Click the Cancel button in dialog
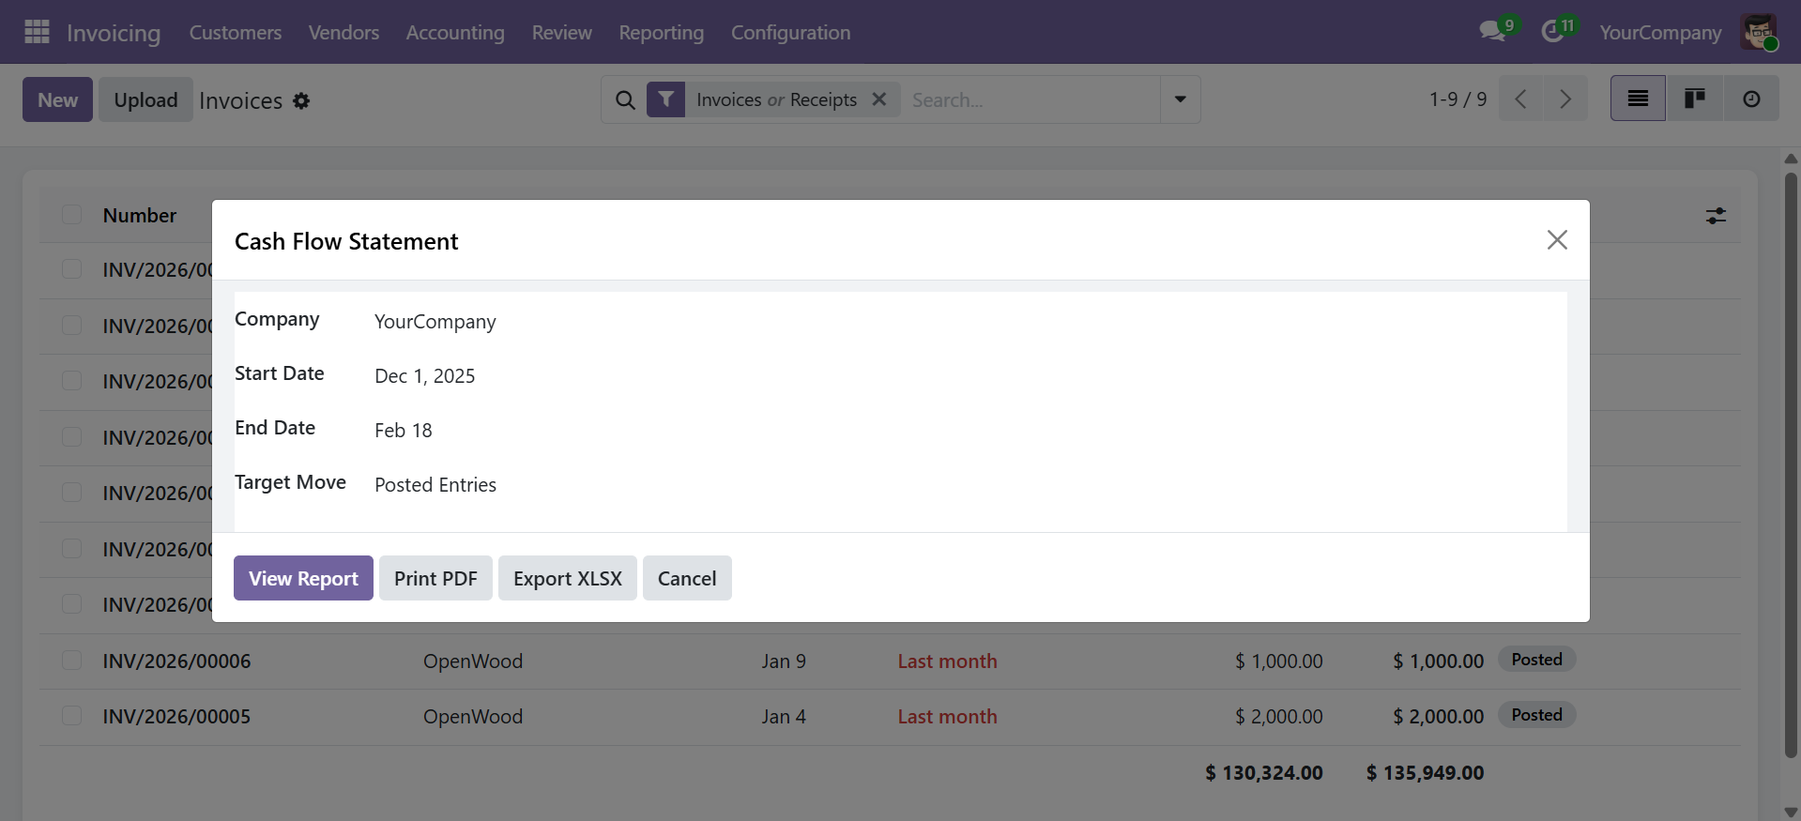This screenshot has height=821, width=1801. pos(687,578)
